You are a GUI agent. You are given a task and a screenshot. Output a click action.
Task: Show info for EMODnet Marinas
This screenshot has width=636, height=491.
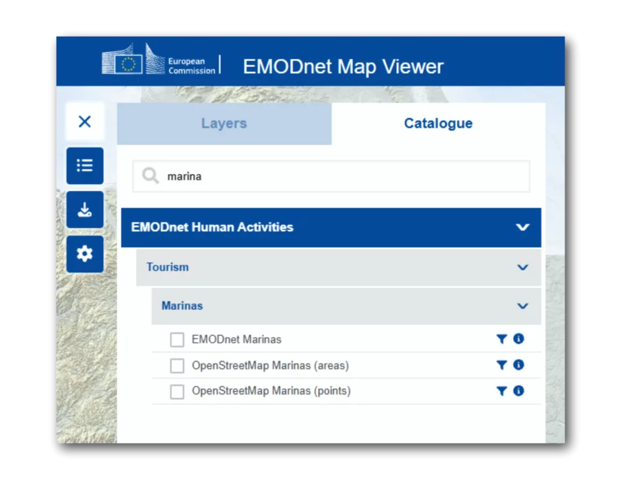[519, 338]
